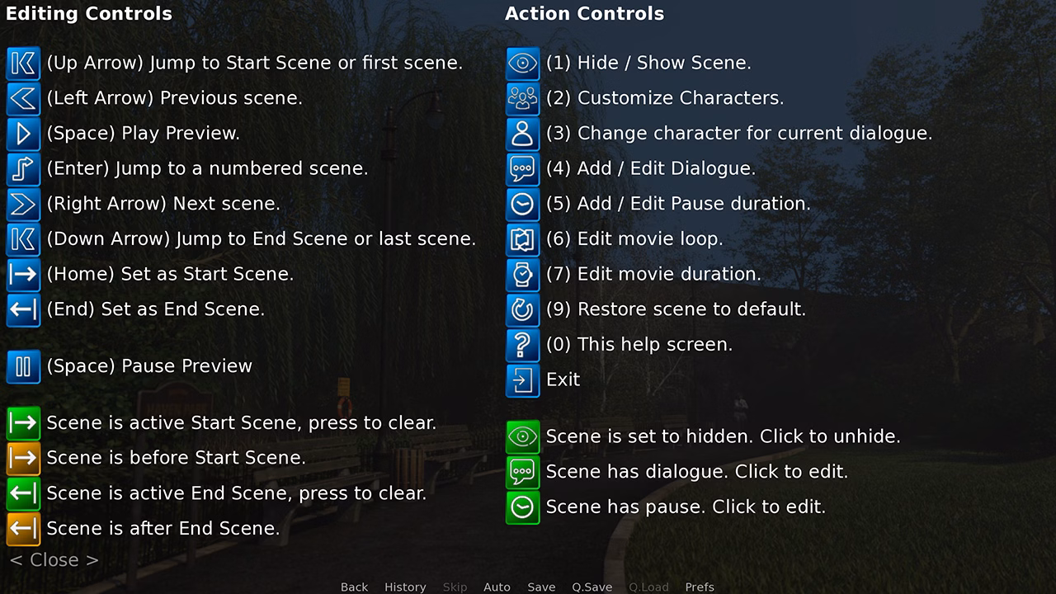Click the Jump to numbered scene icon
1056x594 pixels.
[x=23, y=169]
